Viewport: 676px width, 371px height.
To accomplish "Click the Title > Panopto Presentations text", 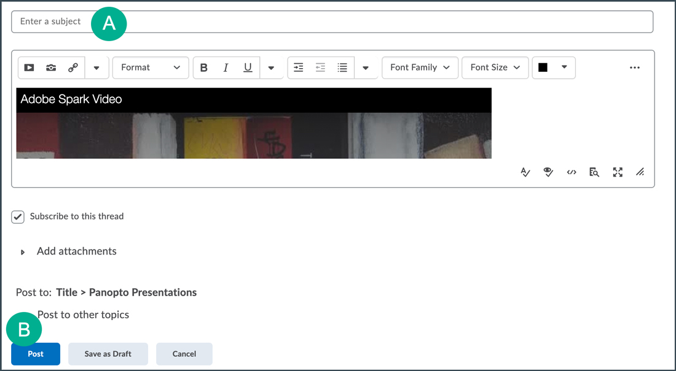I will point(127,293).
